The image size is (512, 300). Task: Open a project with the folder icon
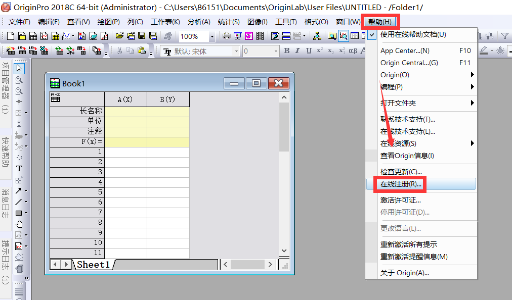pos(119,36)
